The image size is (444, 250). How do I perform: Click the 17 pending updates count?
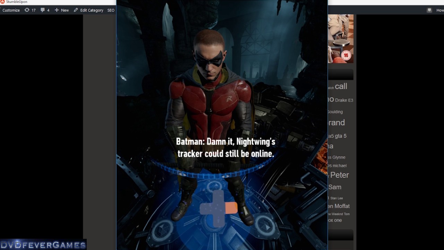point(34,10)
